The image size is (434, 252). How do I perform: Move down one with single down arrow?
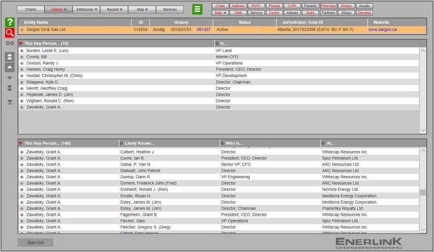pos(10,78)
